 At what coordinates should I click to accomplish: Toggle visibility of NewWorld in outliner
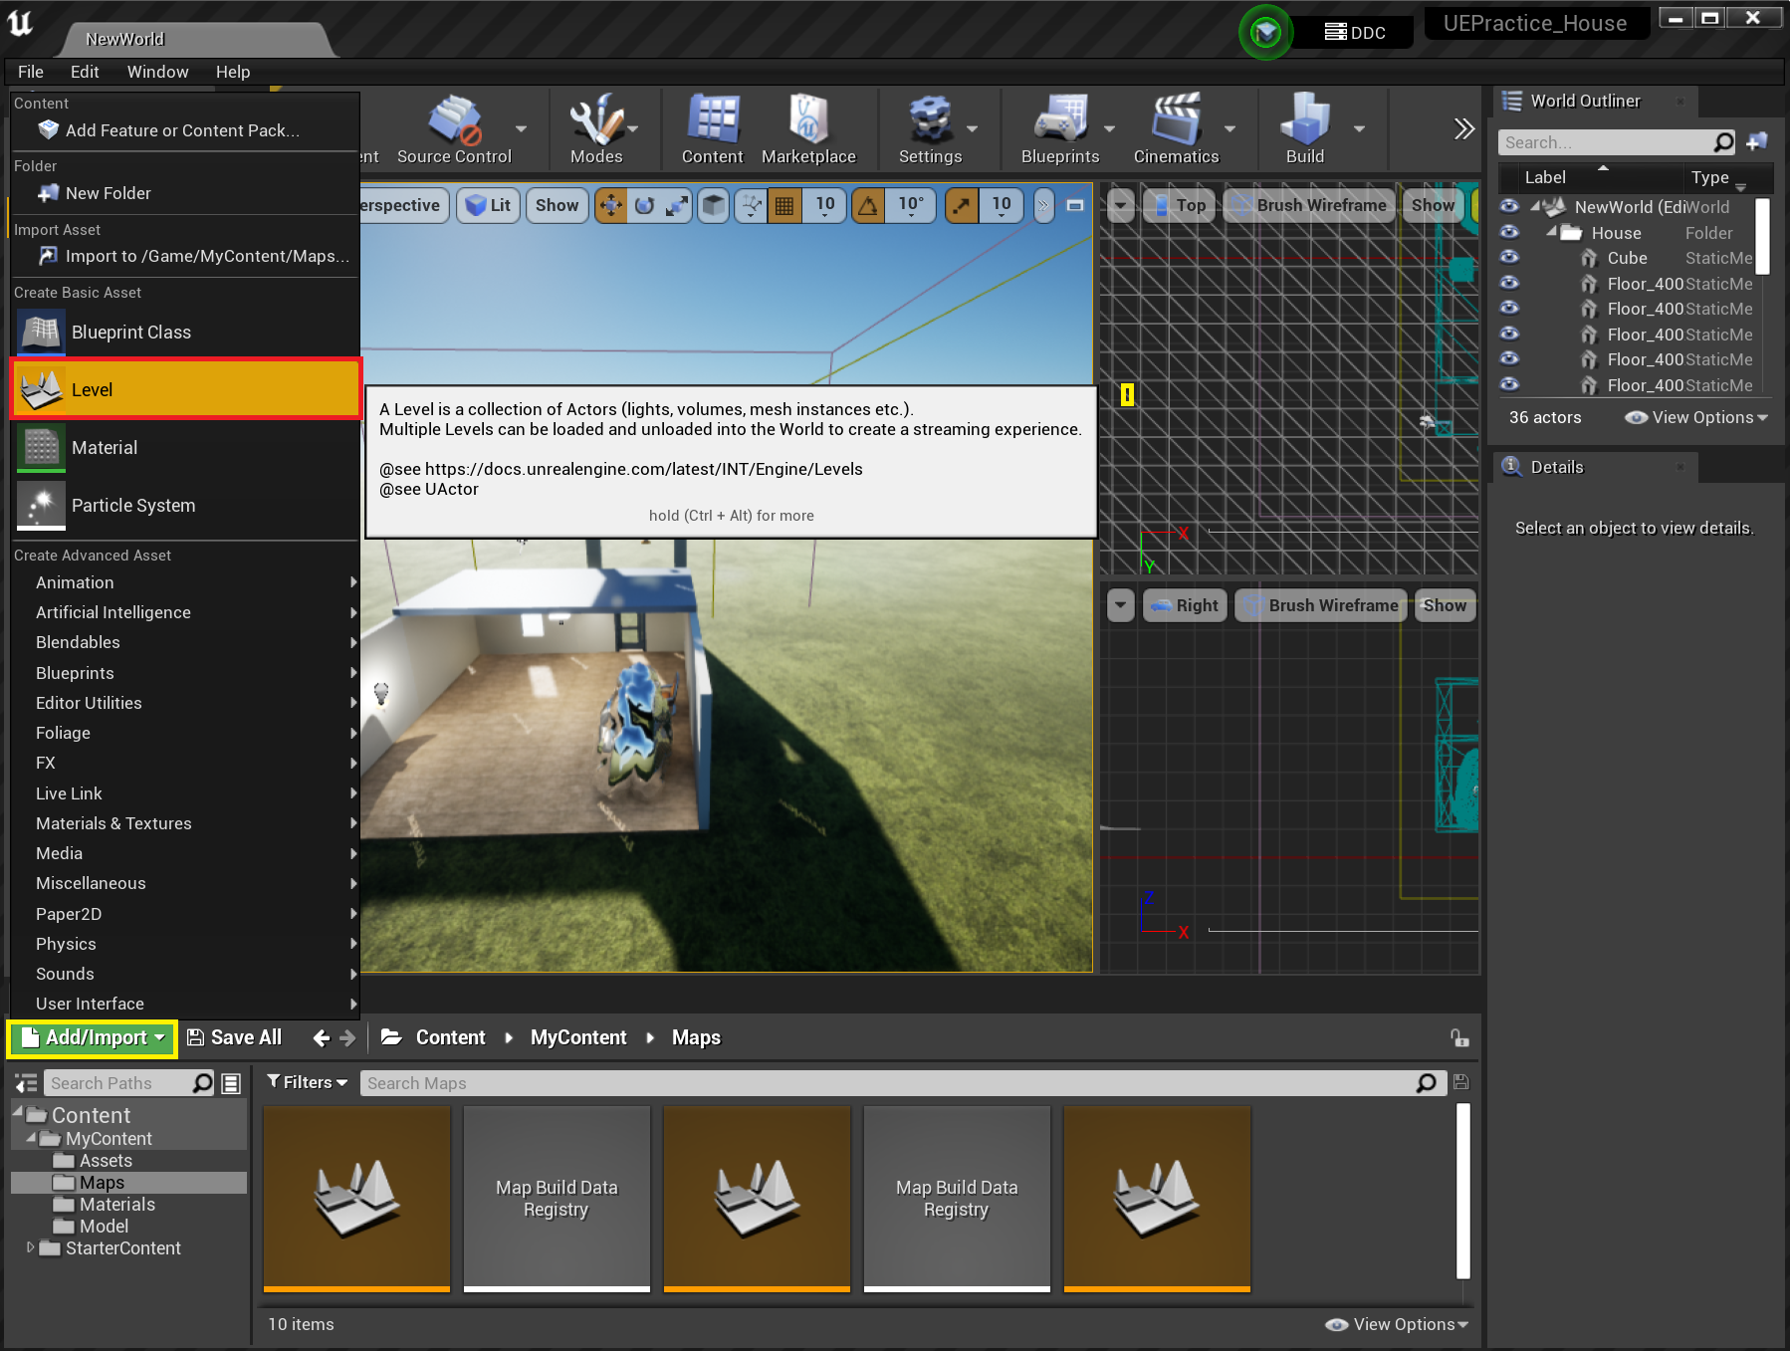(1509, 206)
